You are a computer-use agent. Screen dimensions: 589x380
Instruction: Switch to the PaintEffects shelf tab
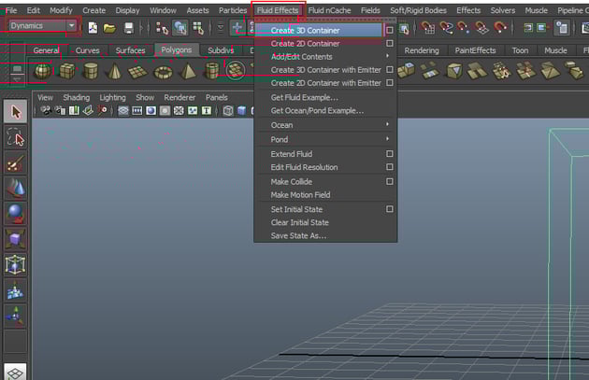tap(475, 50)
